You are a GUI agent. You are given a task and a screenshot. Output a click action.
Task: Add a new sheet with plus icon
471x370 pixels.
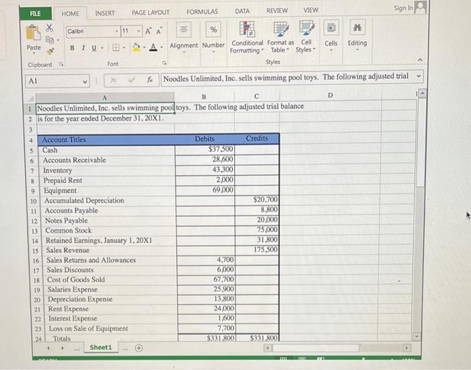tap(139, 348)
